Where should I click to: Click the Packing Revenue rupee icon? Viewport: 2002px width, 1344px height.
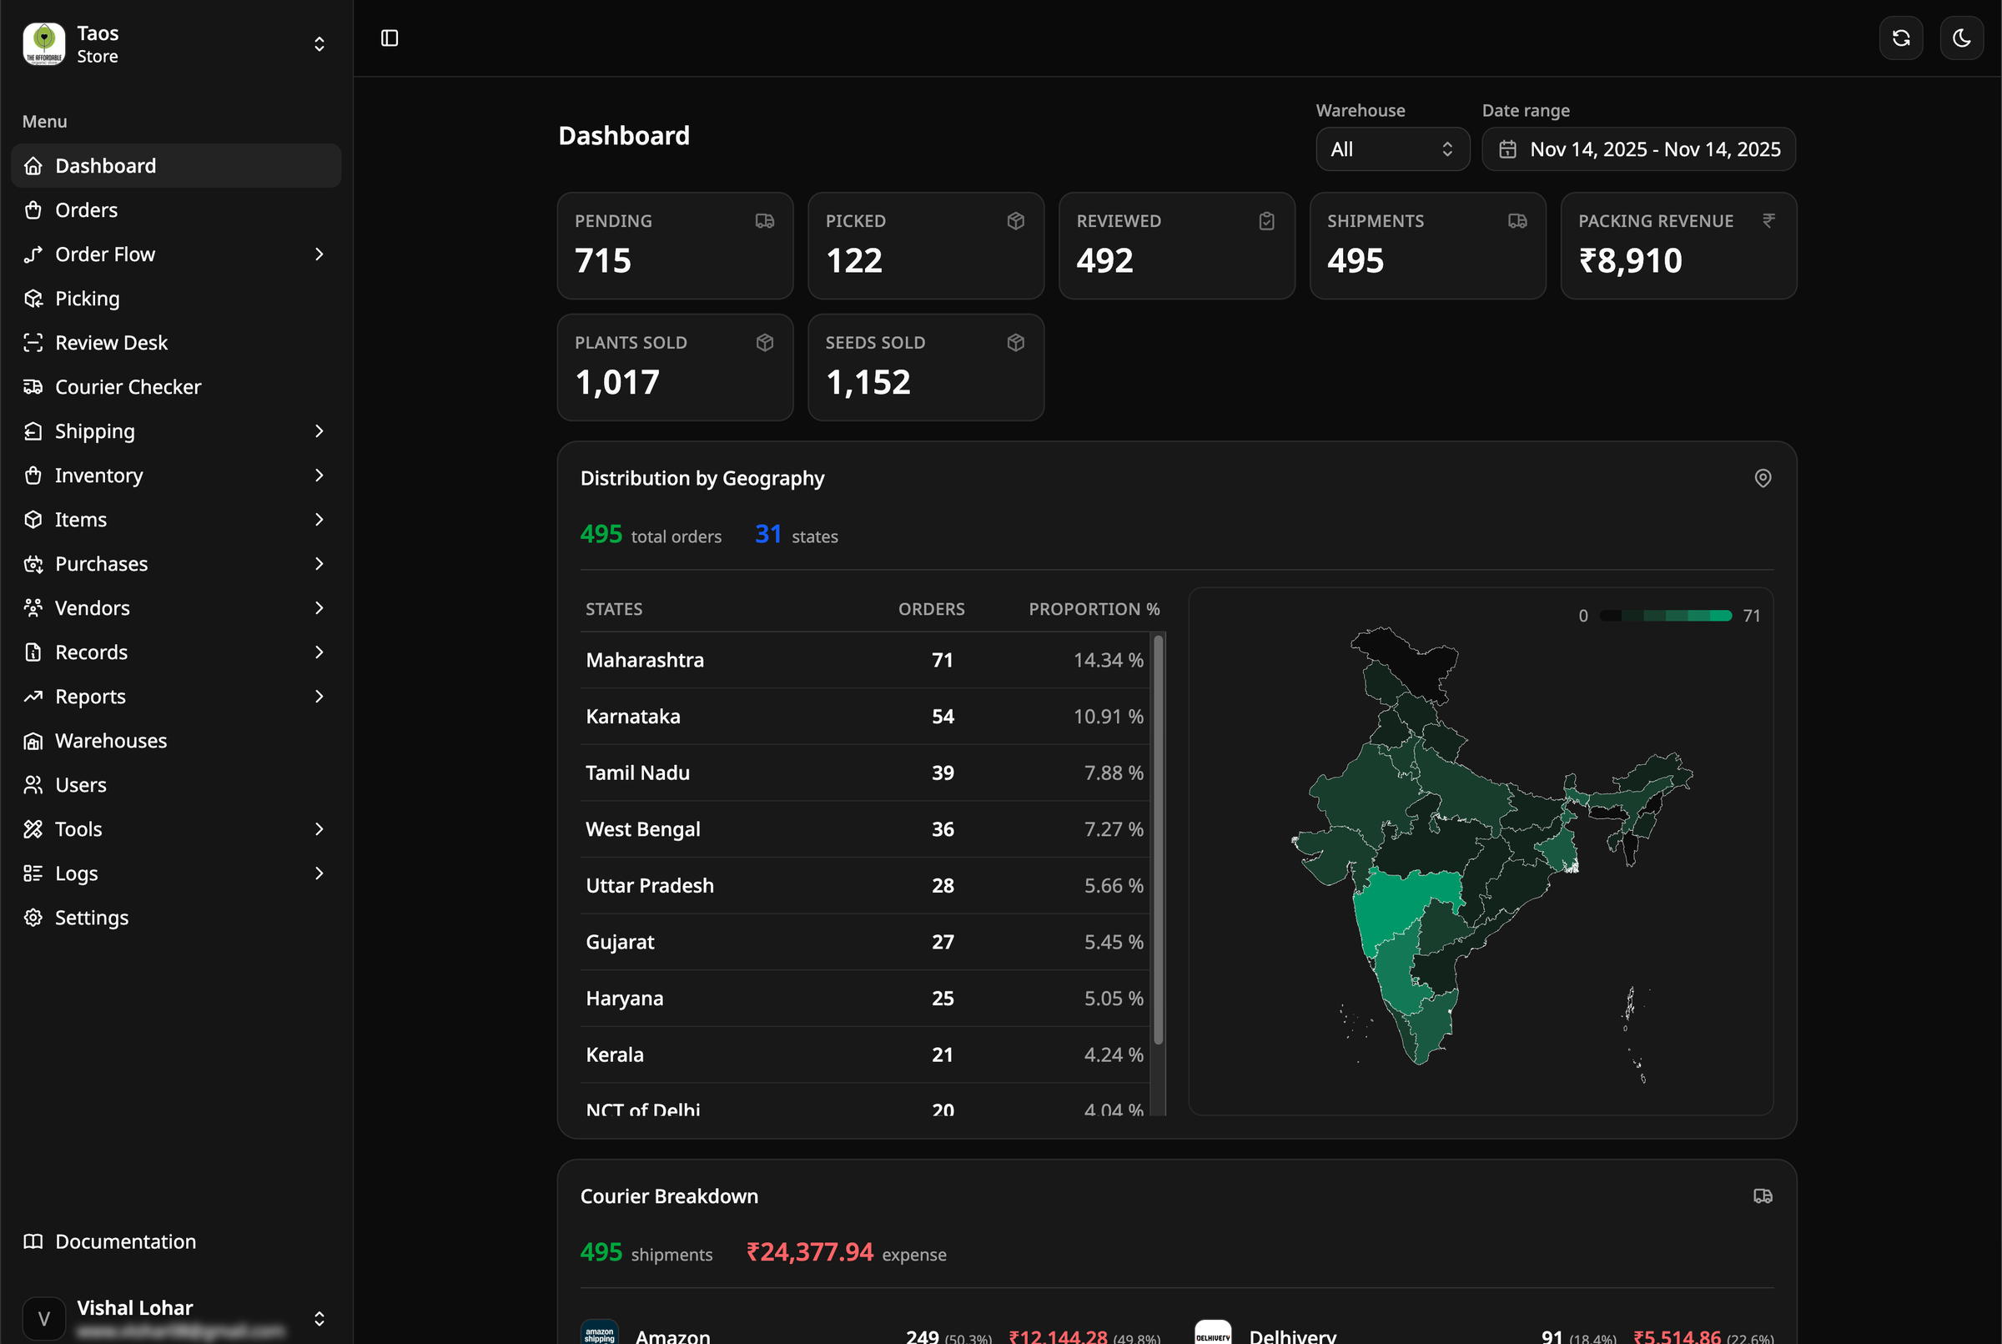coord(1768,221)
